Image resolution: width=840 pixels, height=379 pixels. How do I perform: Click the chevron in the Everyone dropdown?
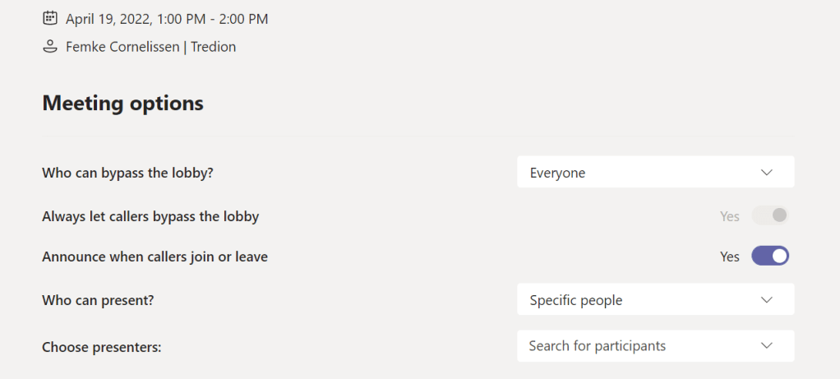[767, 173]
